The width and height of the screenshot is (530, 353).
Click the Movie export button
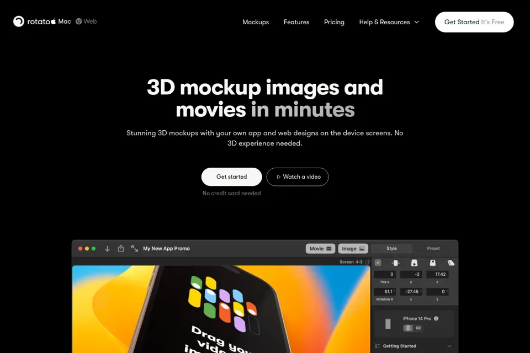click(x=320, y=249)
